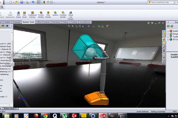This screenshot has height=118, width=178.
Task: Print the document with the printer icon
Action: point(27,2)
